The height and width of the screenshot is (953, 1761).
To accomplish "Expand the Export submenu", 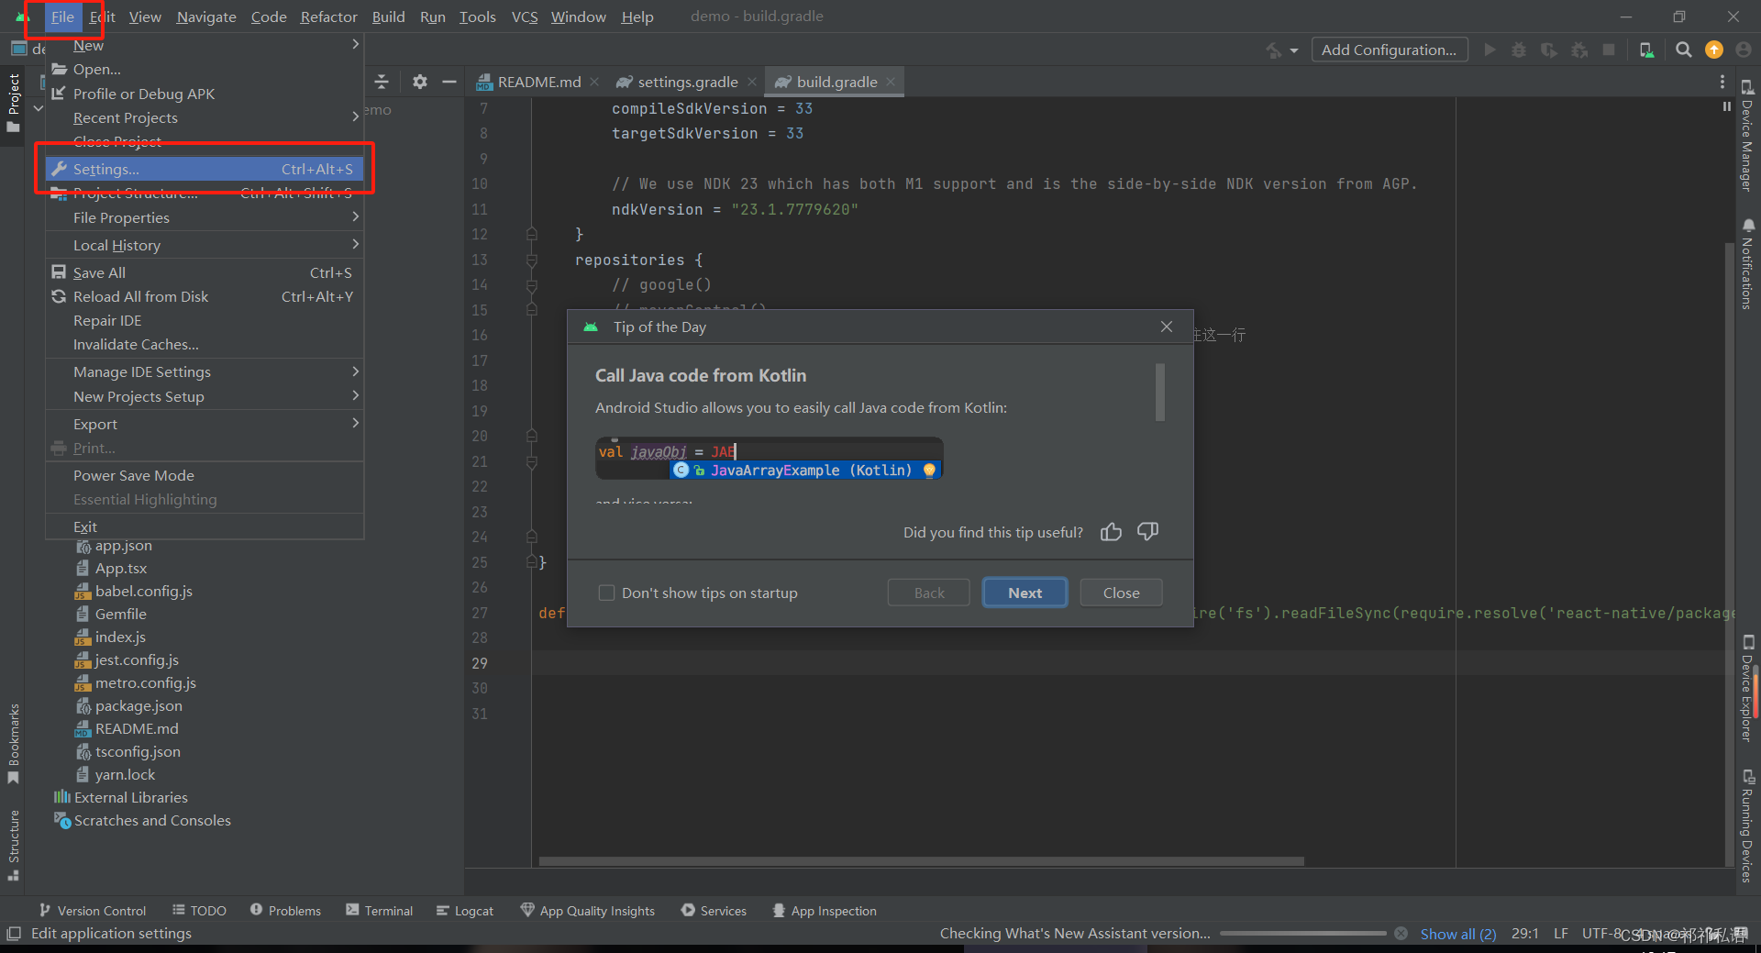I will pos(355,423).
